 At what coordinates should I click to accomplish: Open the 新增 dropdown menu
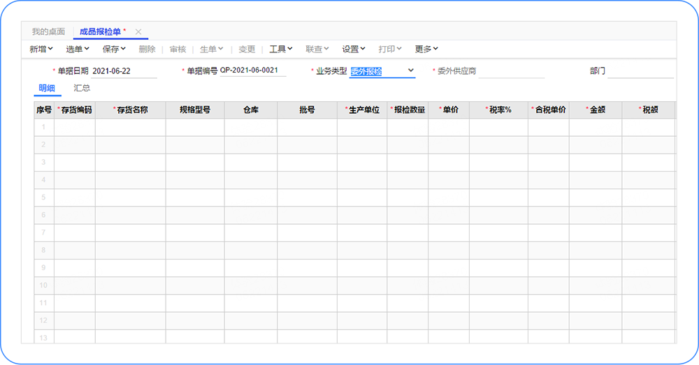coord(41,50)
